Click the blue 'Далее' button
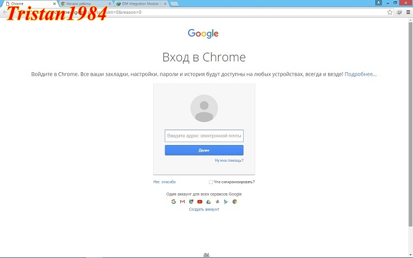Viewport: 413px width, 258px height. [x=204, y=150]
